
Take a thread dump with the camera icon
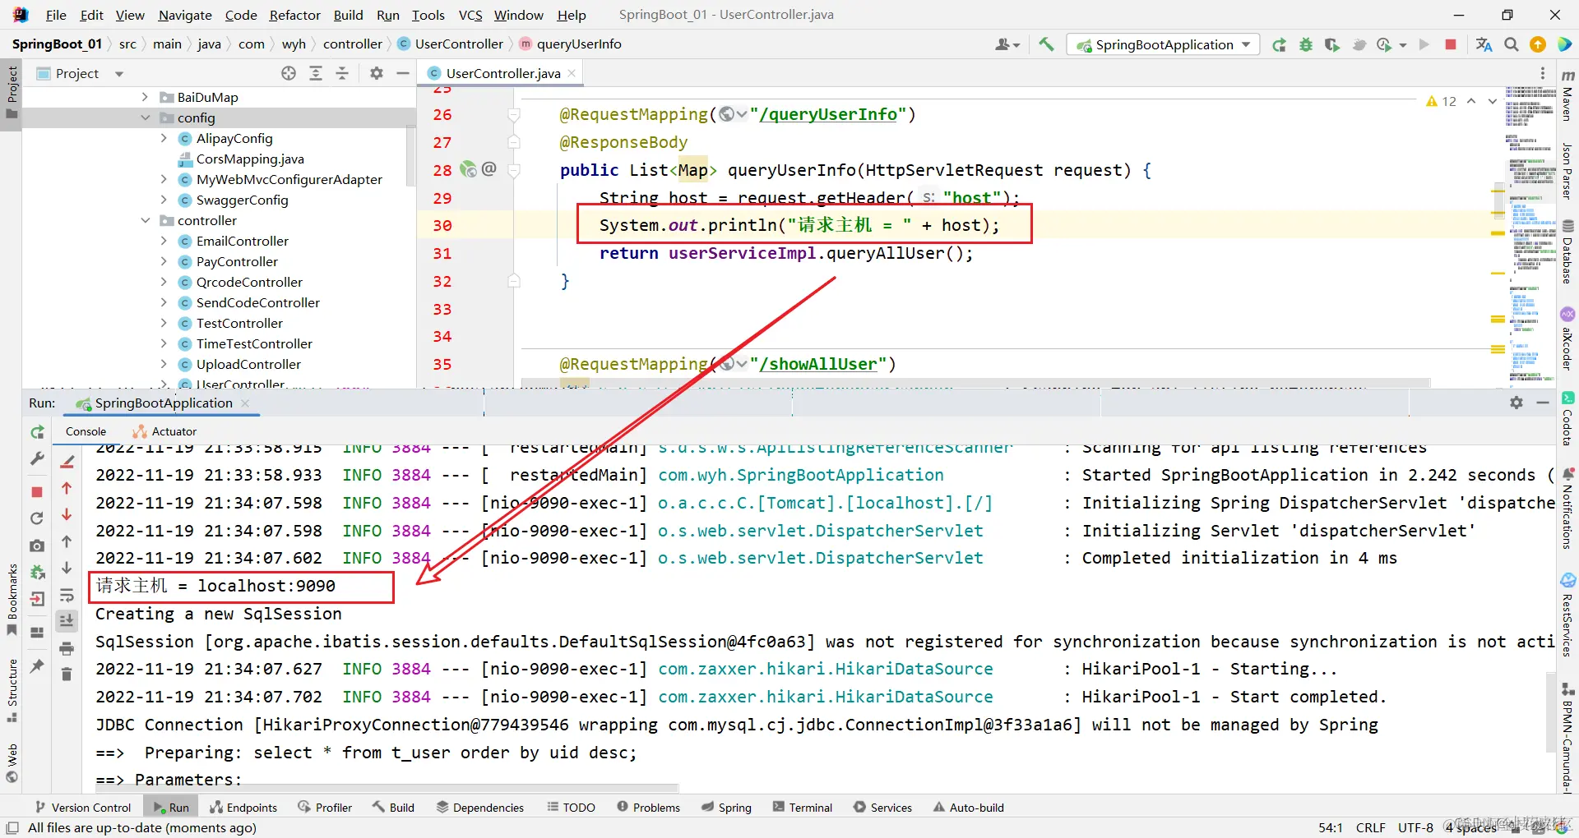tap(37, 546)
